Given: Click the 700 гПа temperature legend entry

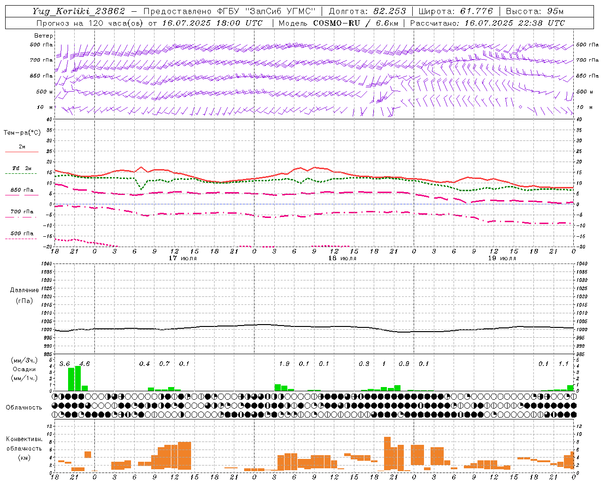Looking at the screenshot, I should (x=22, y=212).
